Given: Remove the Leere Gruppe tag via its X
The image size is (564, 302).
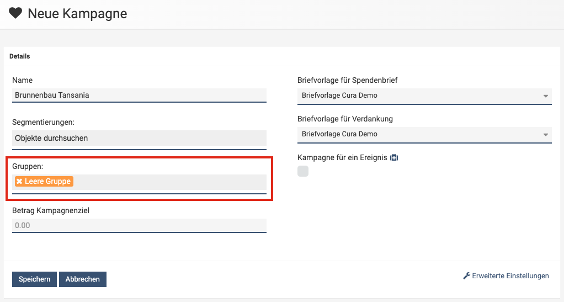Looking at the screenshot, I should (x=19, y=181).
